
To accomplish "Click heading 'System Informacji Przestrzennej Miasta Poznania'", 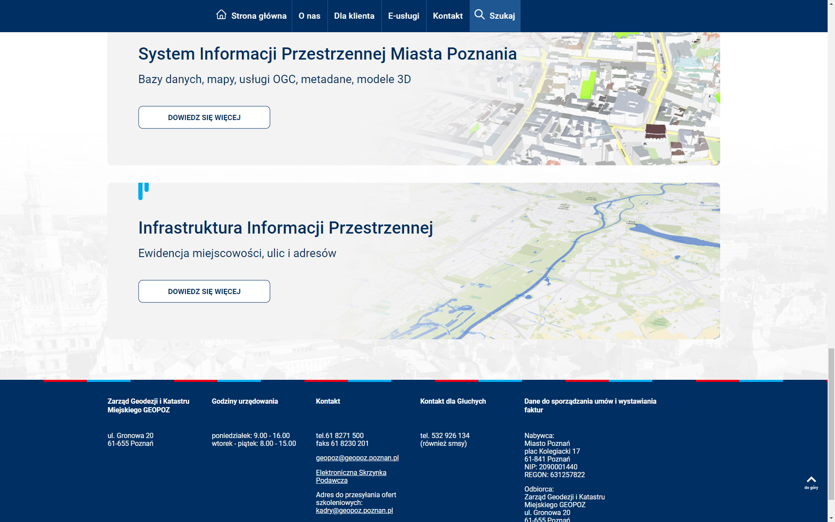I will coord(327,54).
